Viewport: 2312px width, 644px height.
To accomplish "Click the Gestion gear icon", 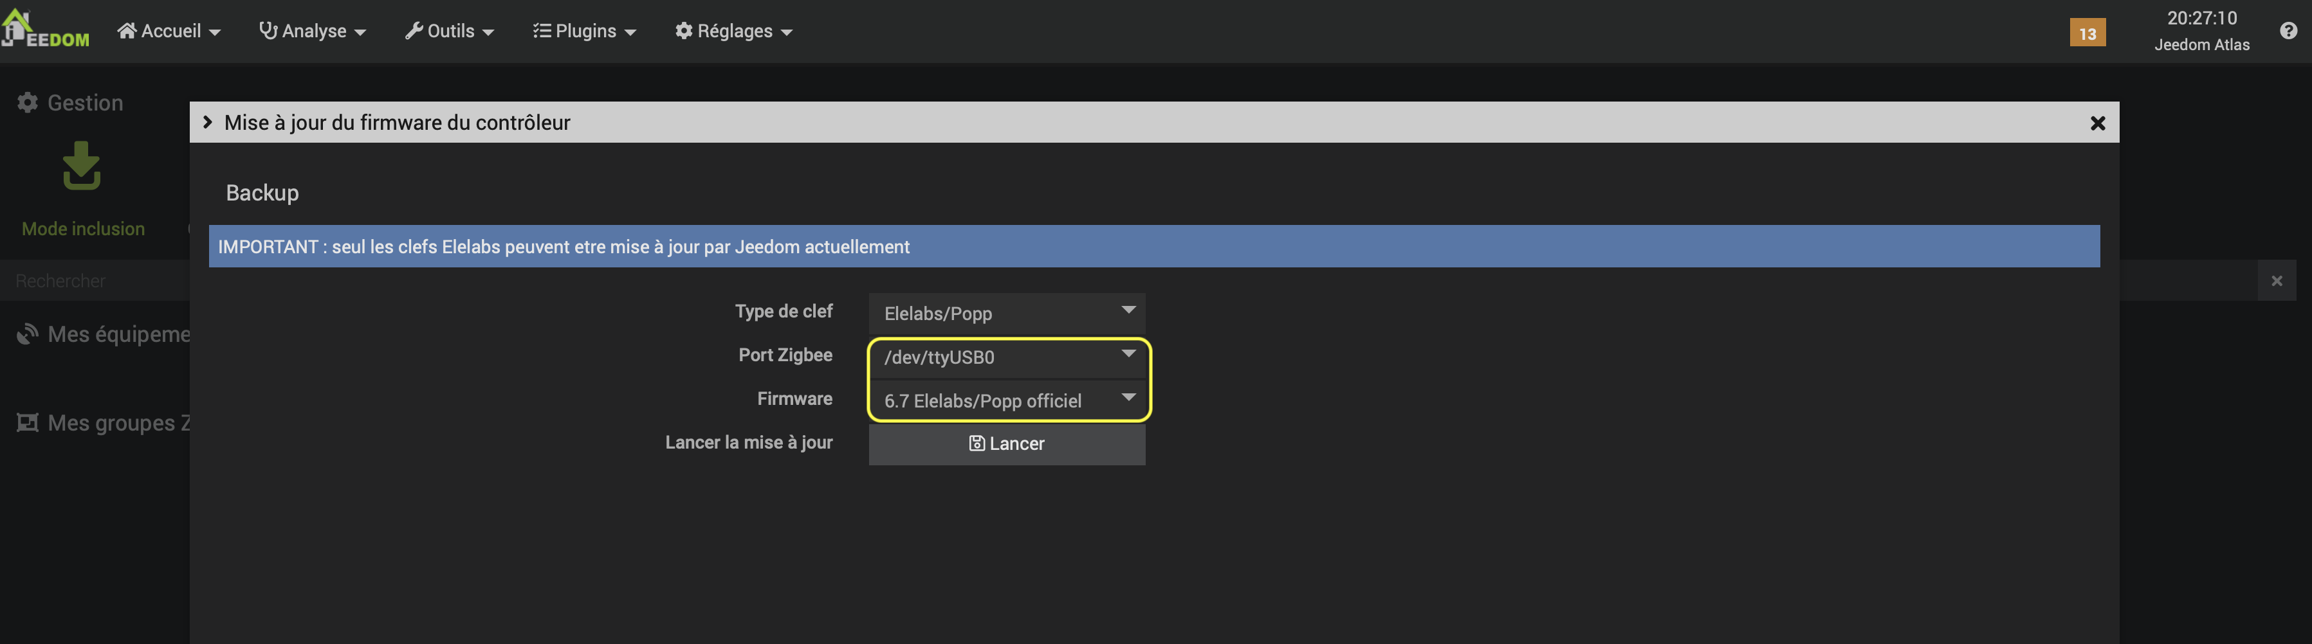I will click(28, 103).
